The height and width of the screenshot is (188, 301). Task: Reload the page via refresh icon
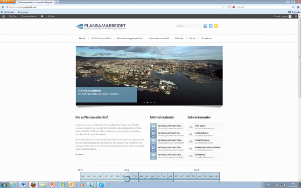[x=229, y=7]
